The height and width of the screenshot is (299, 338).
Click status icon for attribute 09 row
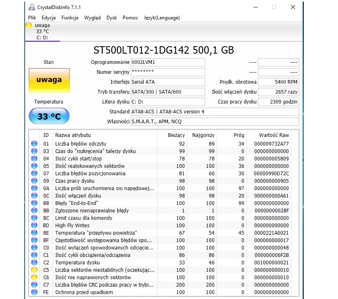pyautogui.click(x=34, y=181)
